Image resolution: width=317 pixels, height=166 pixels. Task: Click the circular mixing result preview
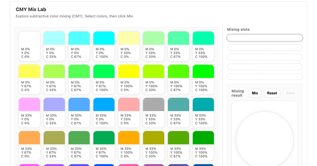click(x=264, y=139)
